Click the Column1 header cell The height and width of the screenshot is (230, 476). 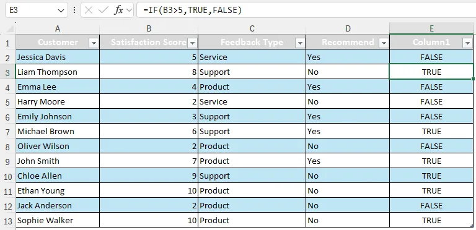(x=431, y=42)
